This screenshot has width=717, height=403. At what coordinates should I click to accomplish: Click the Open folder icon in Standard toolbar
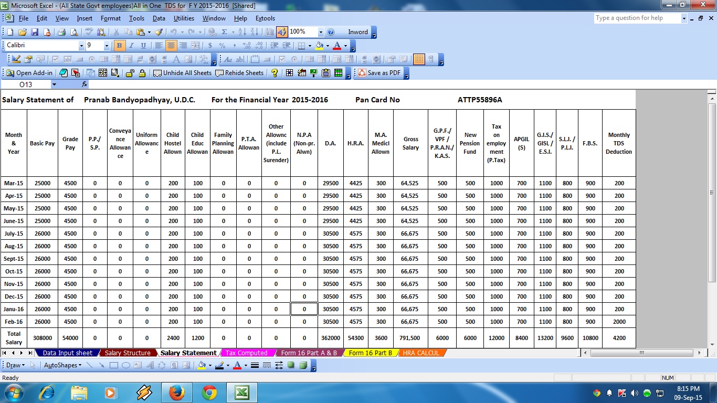click(x=23, y=32)
